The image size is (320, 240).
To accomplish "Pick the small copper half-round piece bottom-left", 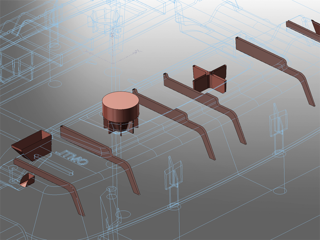I will (x=27, y=180).
